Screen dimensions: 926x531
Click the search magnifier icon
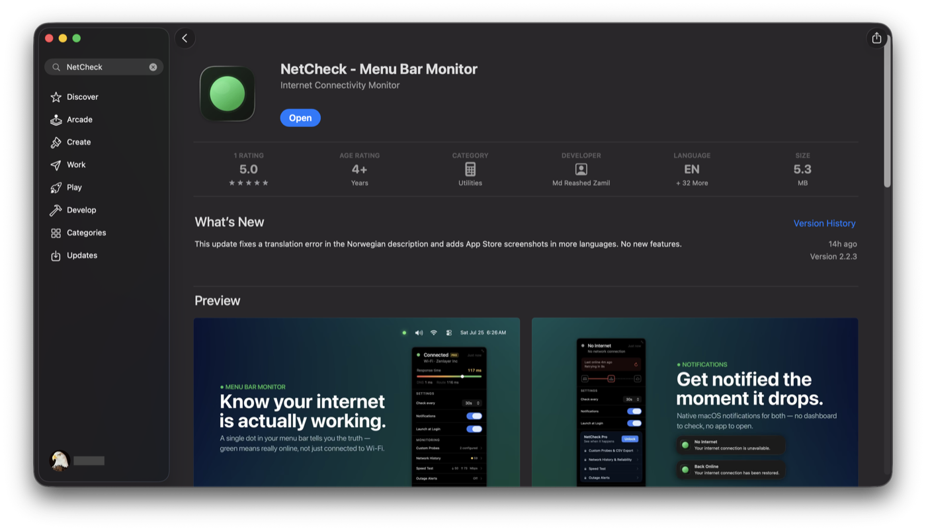56,67
